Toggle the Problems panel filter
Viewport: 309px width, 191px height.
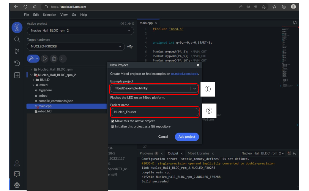pos(289,153)
